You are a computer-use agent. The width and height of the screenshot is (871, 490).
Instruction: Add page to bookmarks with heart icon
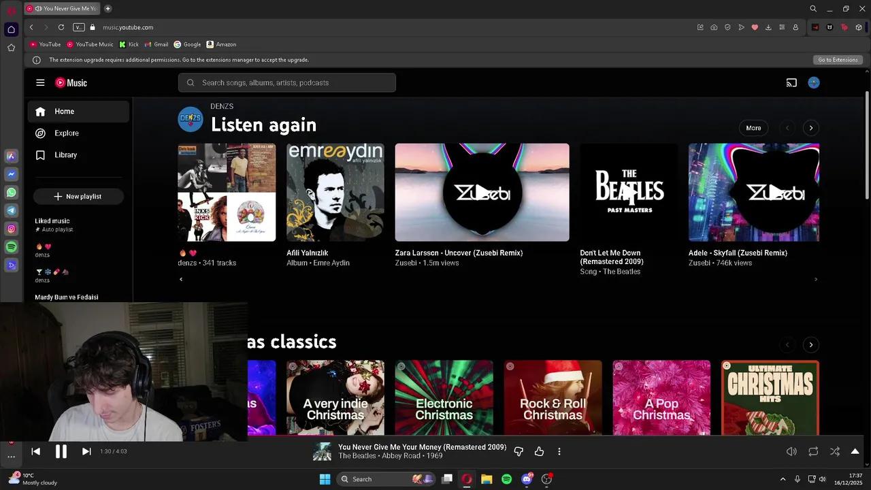point(755,27)
